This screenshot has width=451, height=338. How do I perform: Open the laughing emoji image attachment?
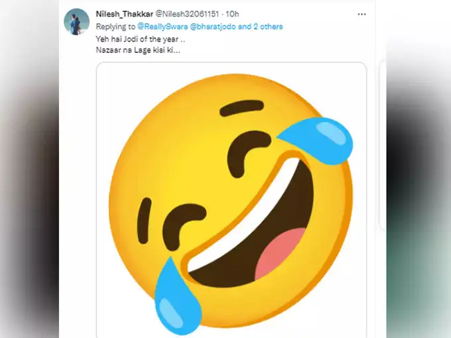coord(231,199)
